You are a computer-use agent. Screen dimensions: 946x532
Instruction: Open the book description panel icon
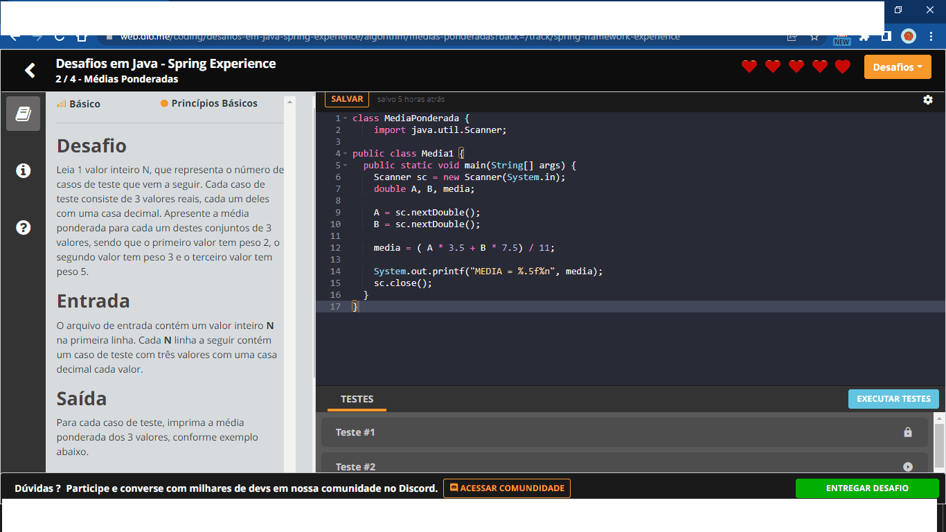tap(23, 114)
